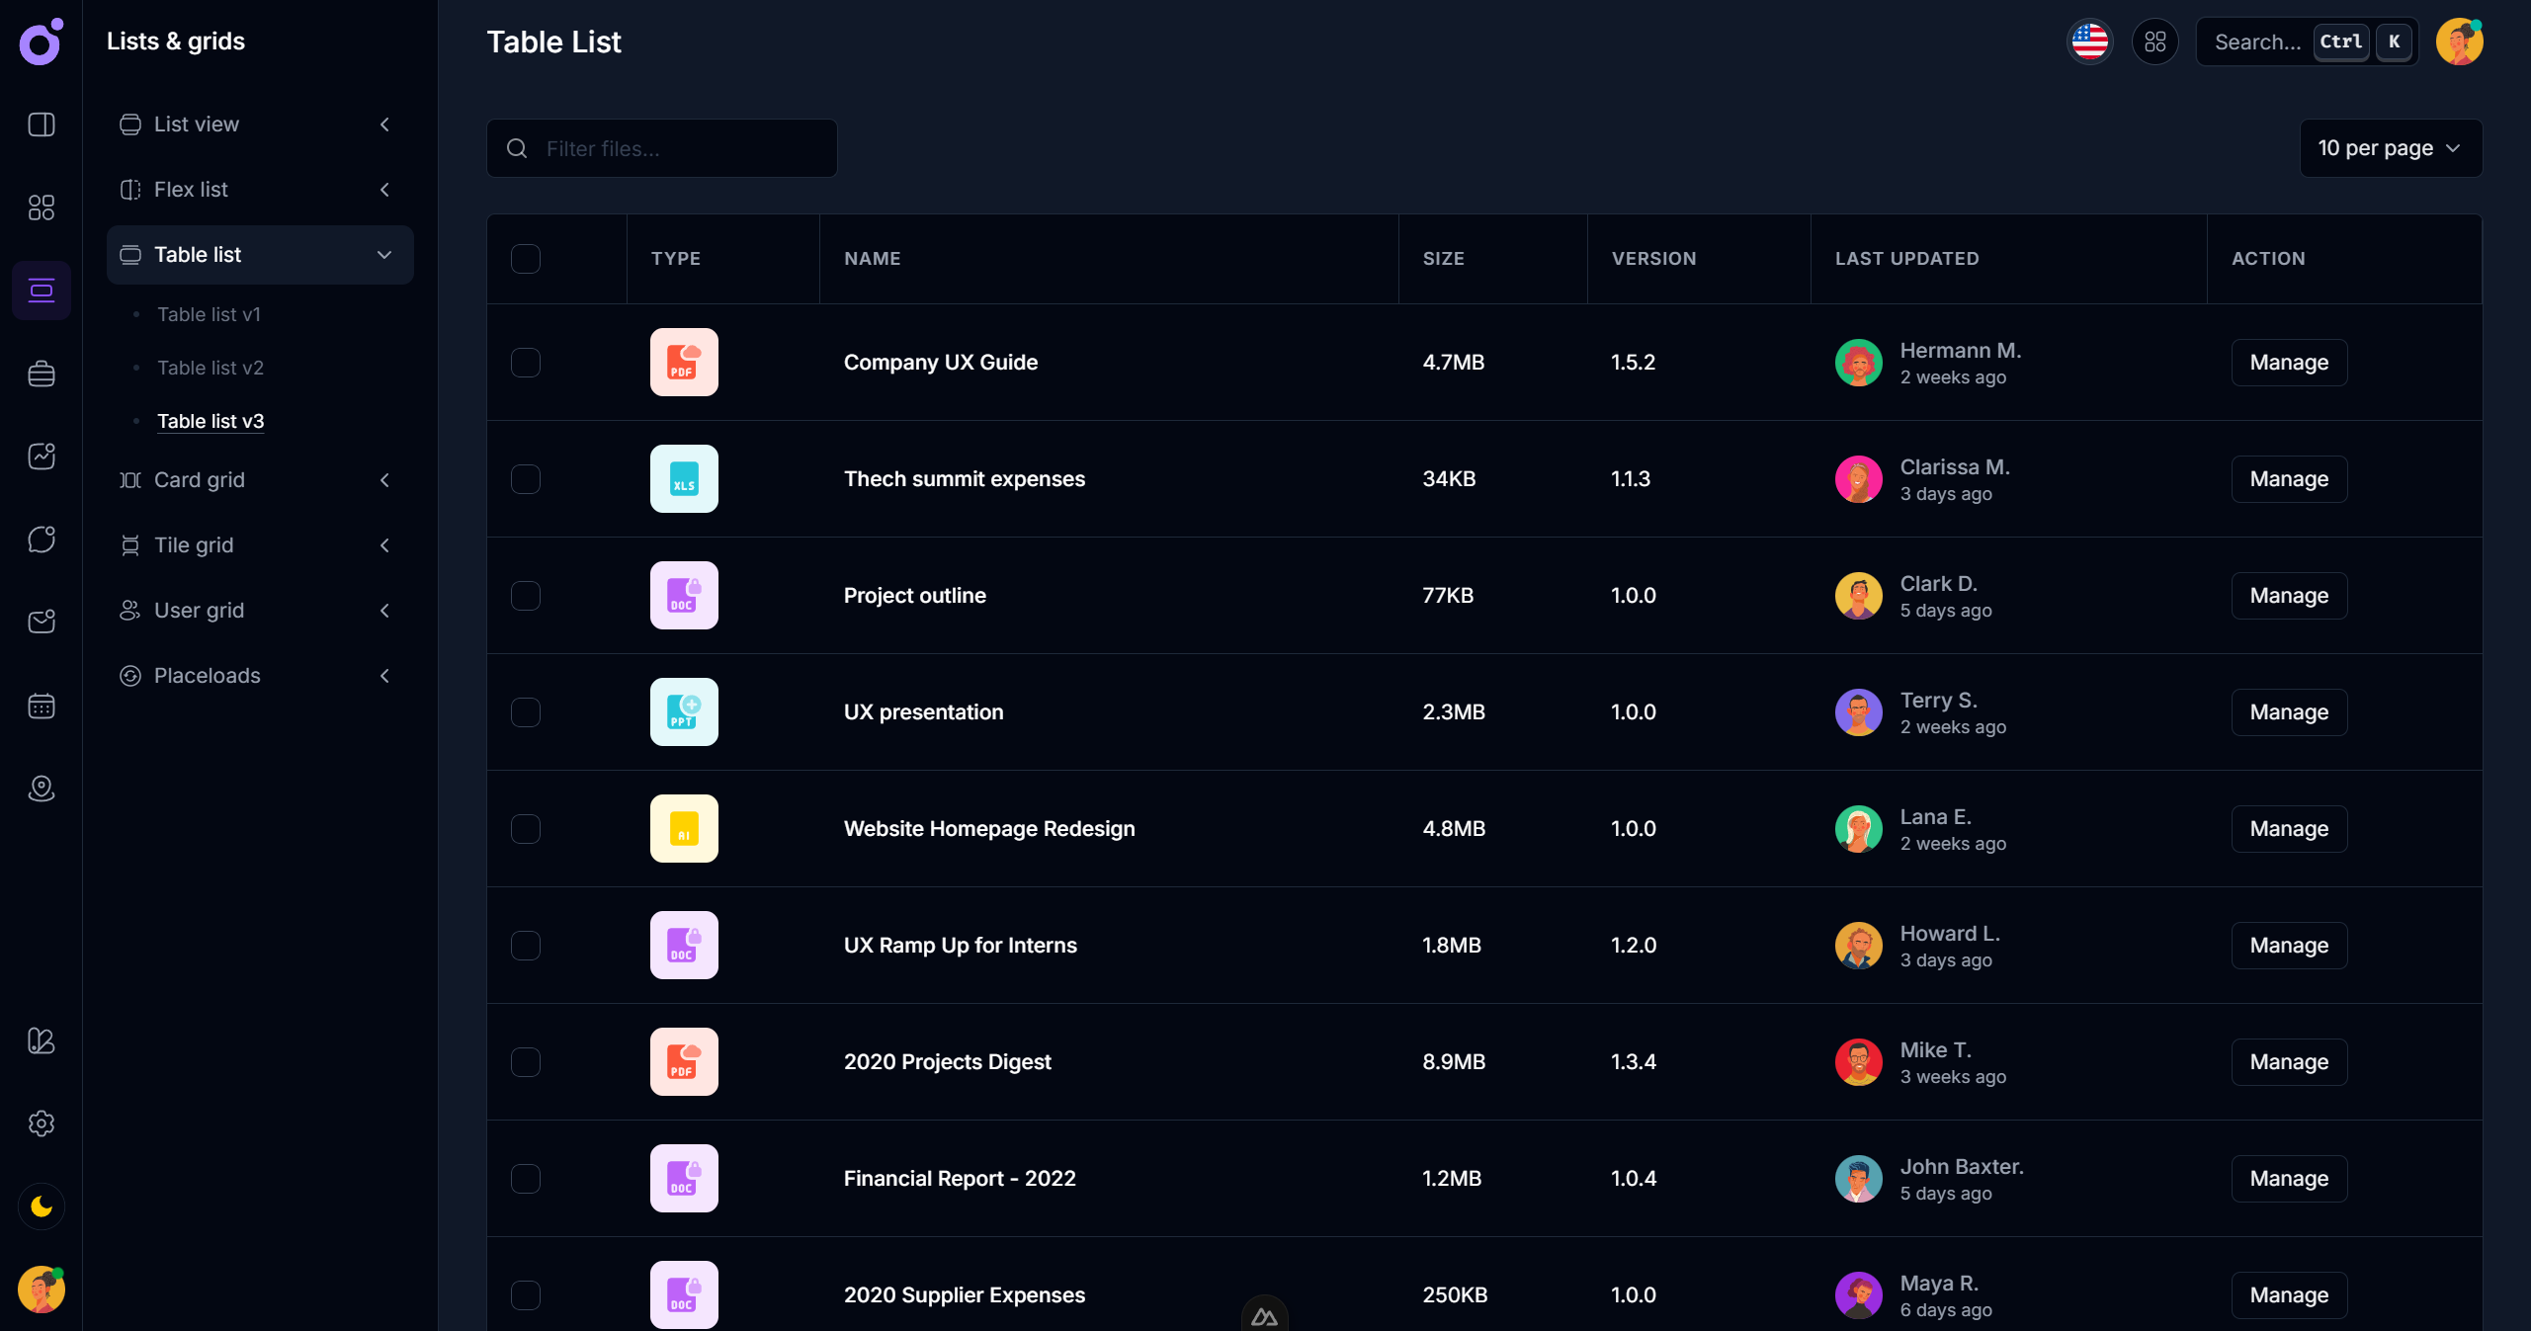Tick the checkbox for Project outline row

tap(525, 596)
